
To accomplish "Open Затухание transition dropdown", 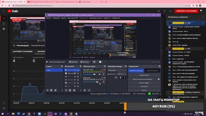I will tap(117, 70).
